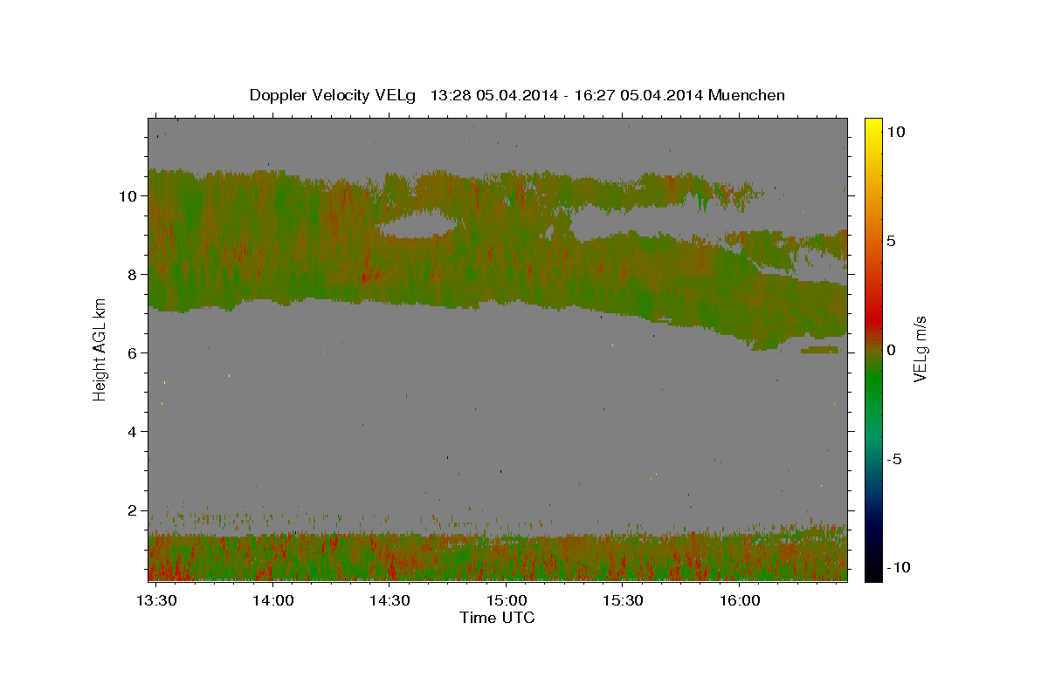The image size is (1048, 698).
Task: Click the height tick label 6
Action: tap(133, 352)
